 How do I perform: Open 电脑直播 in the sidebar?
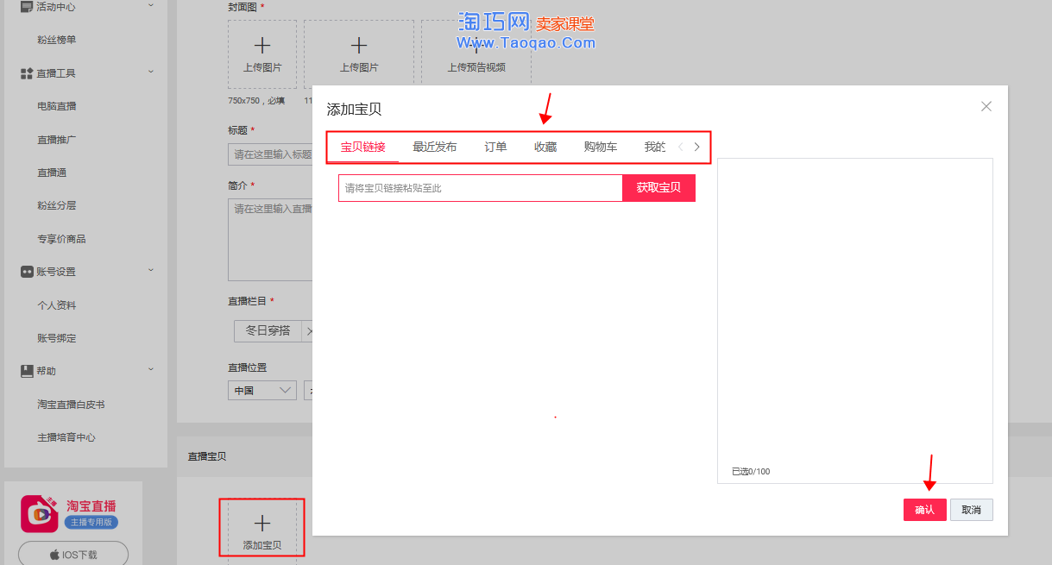[x=57, y=106]
